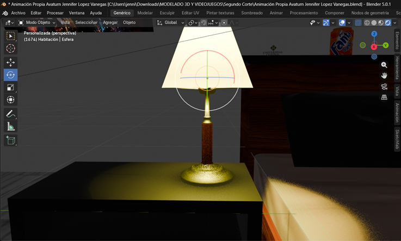Screen dimensions: 401x241
Task: Switch to the Editar UV workspace tab
Action: [190, 13]
